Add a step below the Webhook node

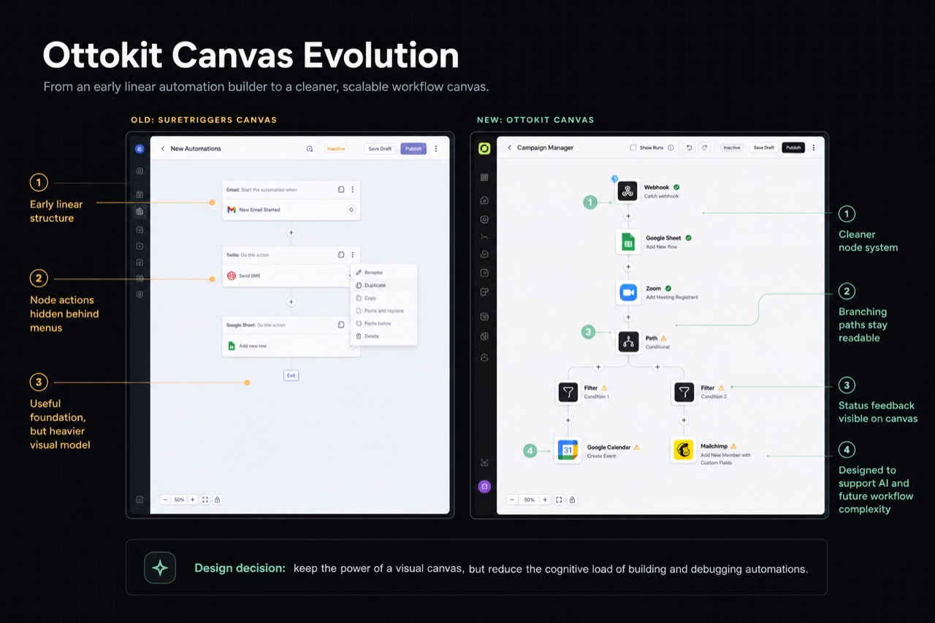627,216
